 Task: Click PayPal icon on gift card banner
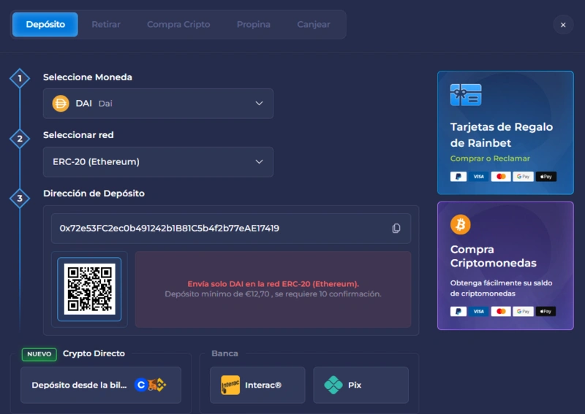click(x=458, y=177)
